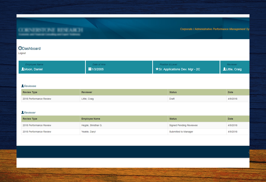Click the person icon beside Little, Craig
Screen dimensions: 266x182
click(x=224, y=69)
